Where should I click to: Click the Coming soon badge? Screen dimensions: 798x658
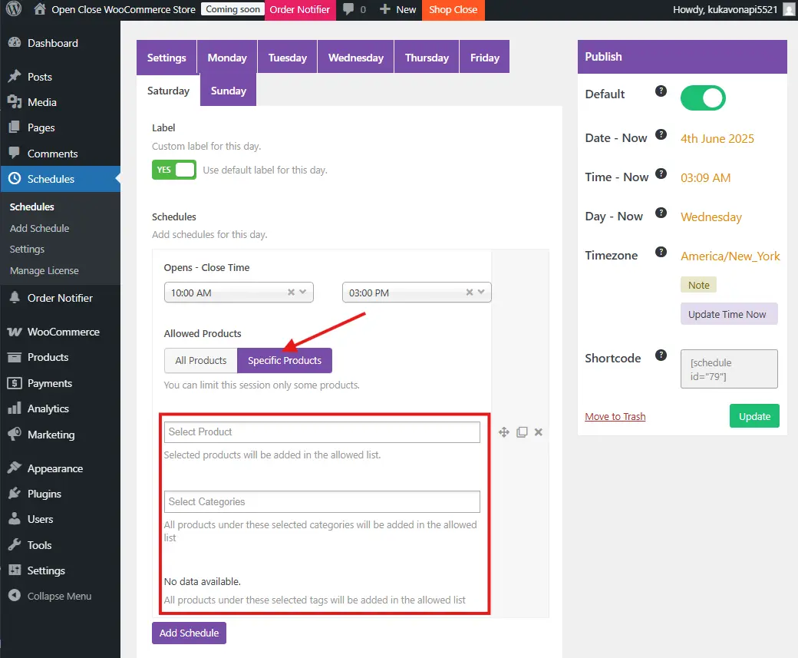[x=232, y=9]
